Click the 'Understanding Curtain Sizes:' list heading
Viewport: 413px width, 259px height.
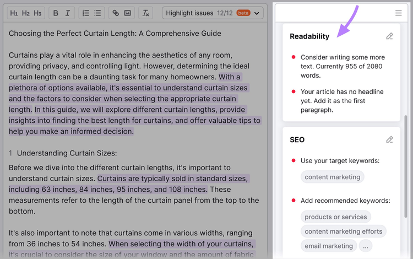pos(67,153)
